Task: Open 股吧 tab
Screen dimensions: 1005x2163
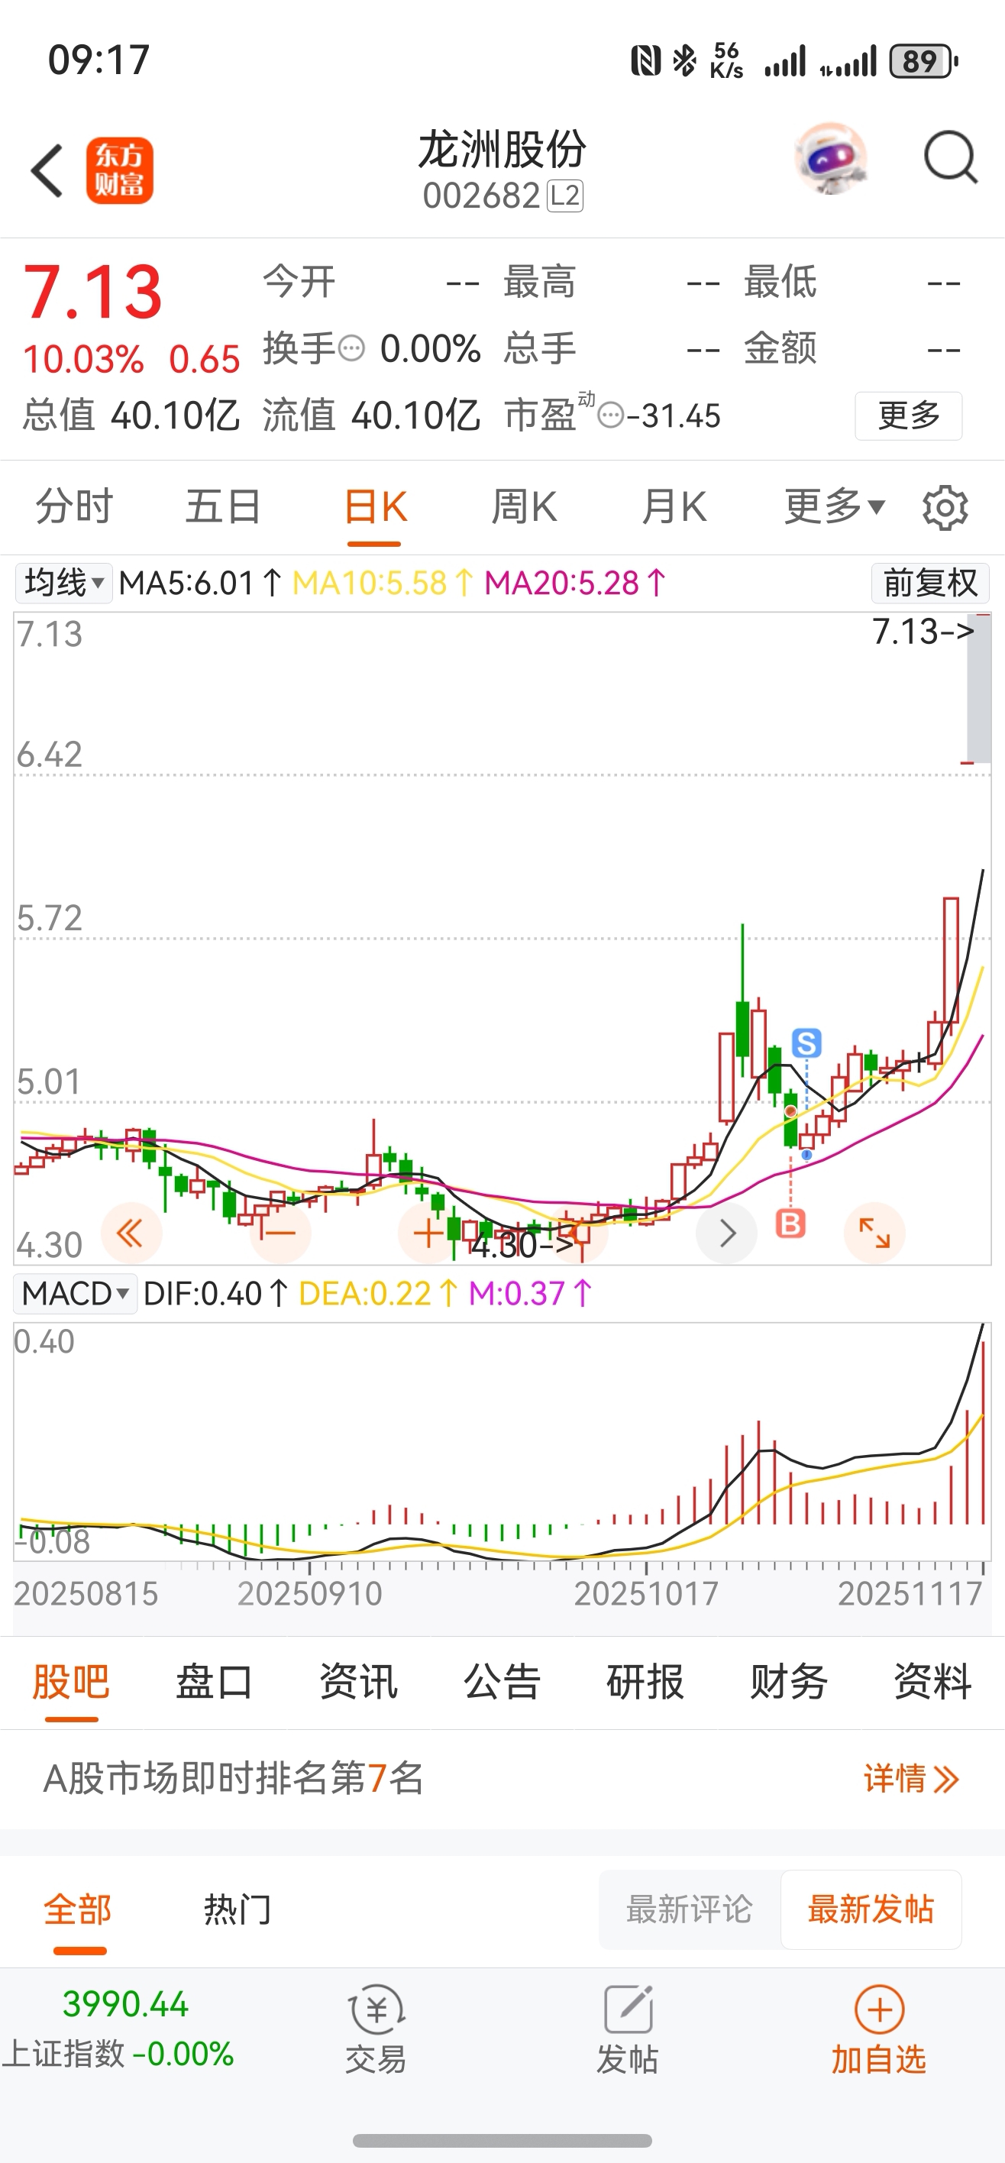Action: 71,1682
